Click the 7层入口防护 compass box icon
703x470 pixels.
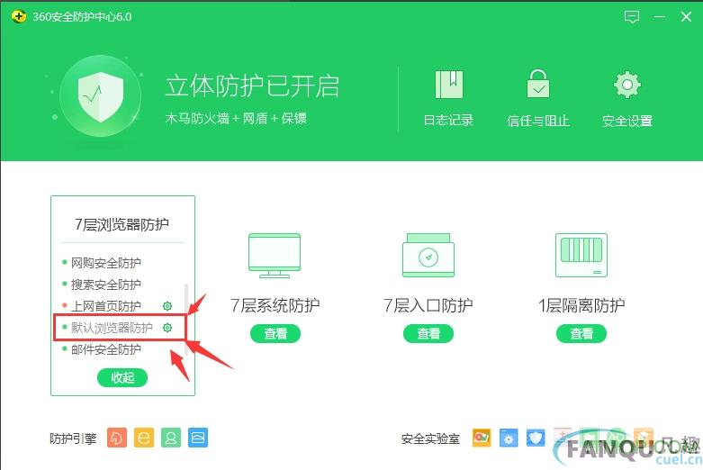pyautogui.click(x=428, y=255)
